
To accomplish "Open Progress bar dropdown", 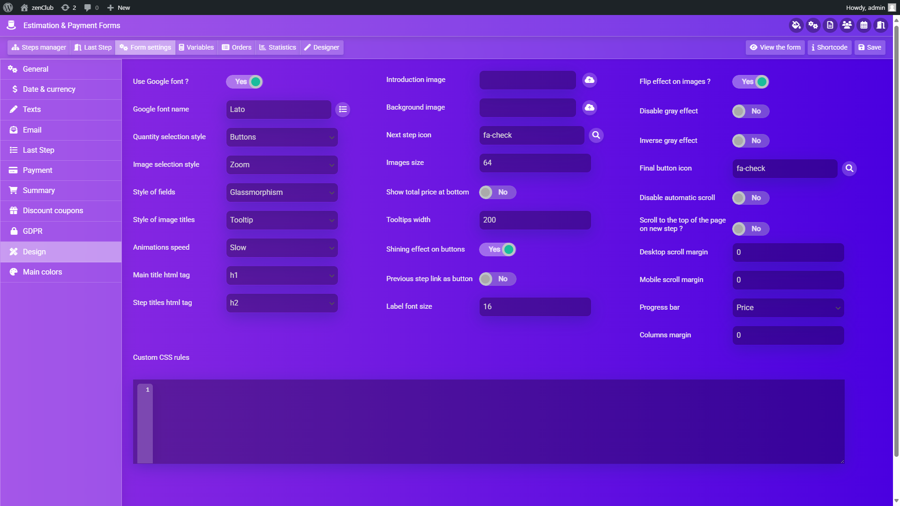I will pyautogui.click(x=788, y=308).
